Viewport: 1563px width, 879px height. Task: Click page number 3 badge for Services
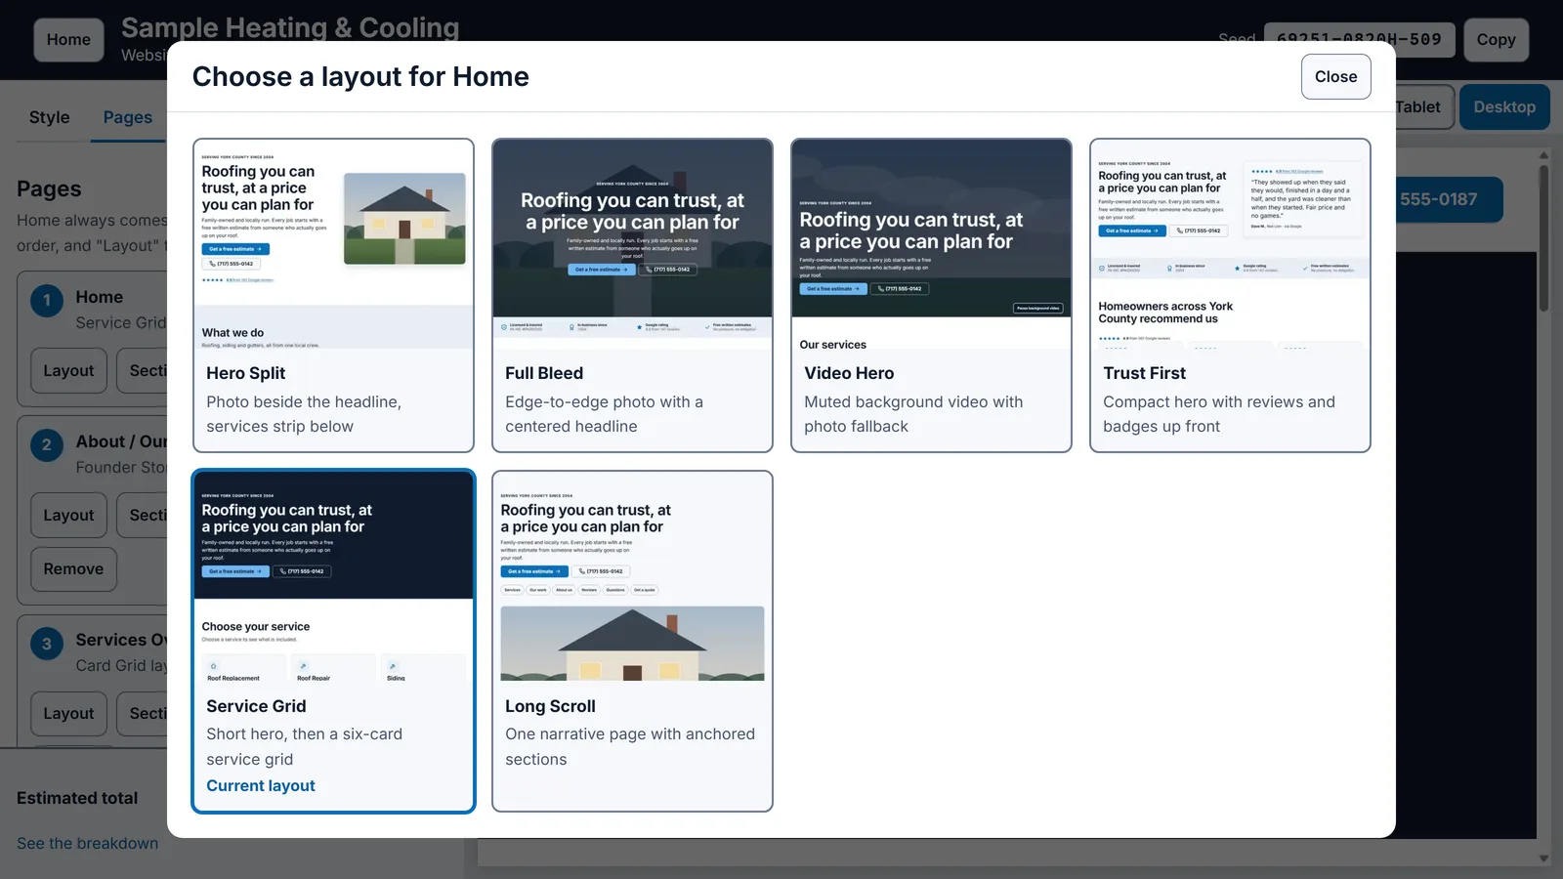coord(47,644)
